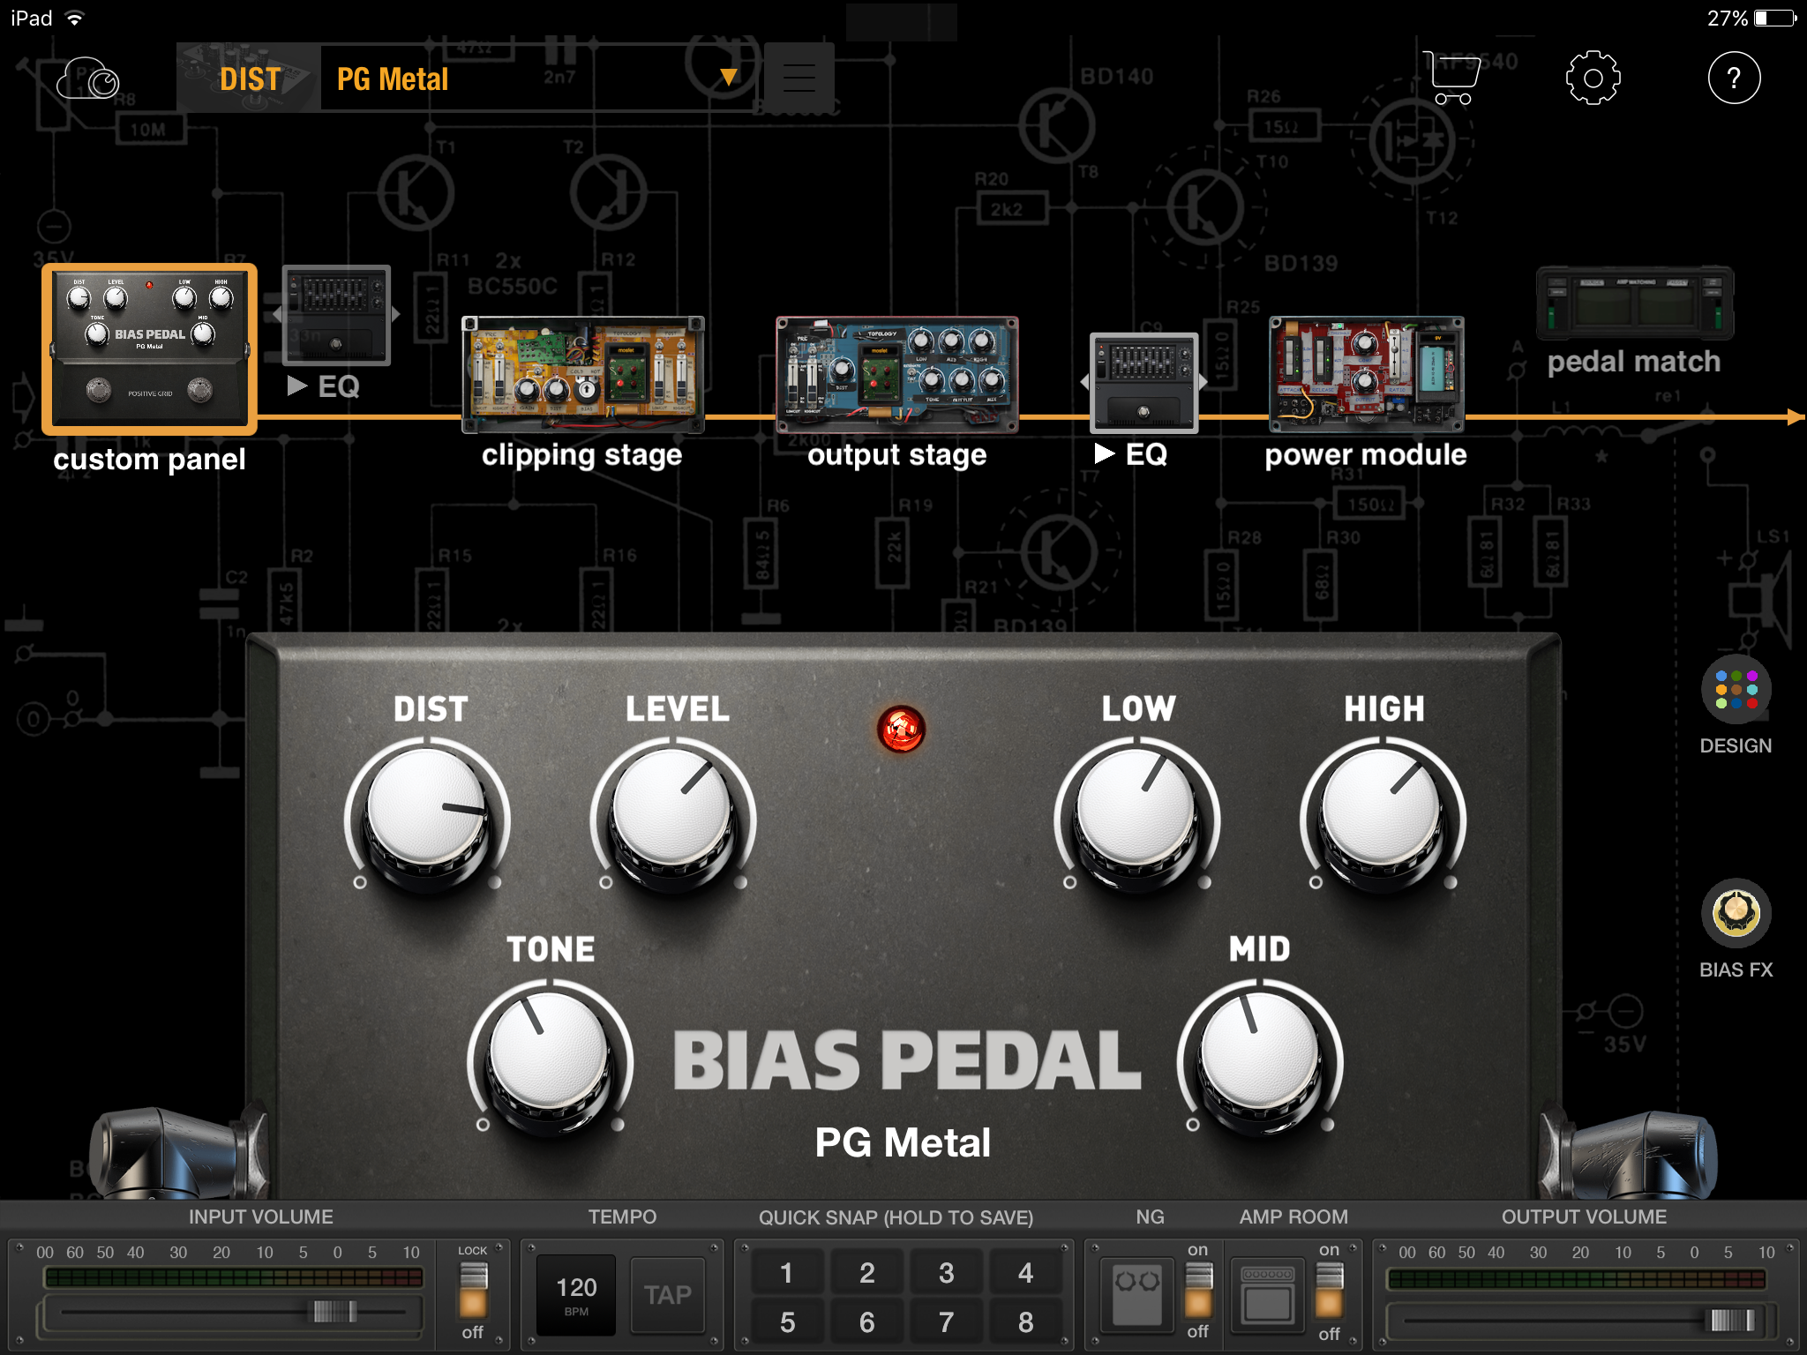Recall Quick Snap preset 7
Screen dimensions: 1807x1355
pyautogui.click(x=946, y=1321)
